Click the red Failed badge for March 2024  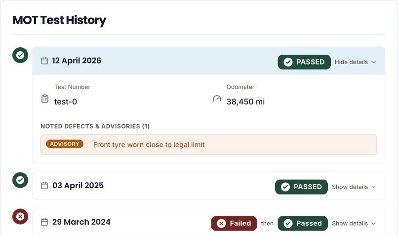(x=234, y=223)
